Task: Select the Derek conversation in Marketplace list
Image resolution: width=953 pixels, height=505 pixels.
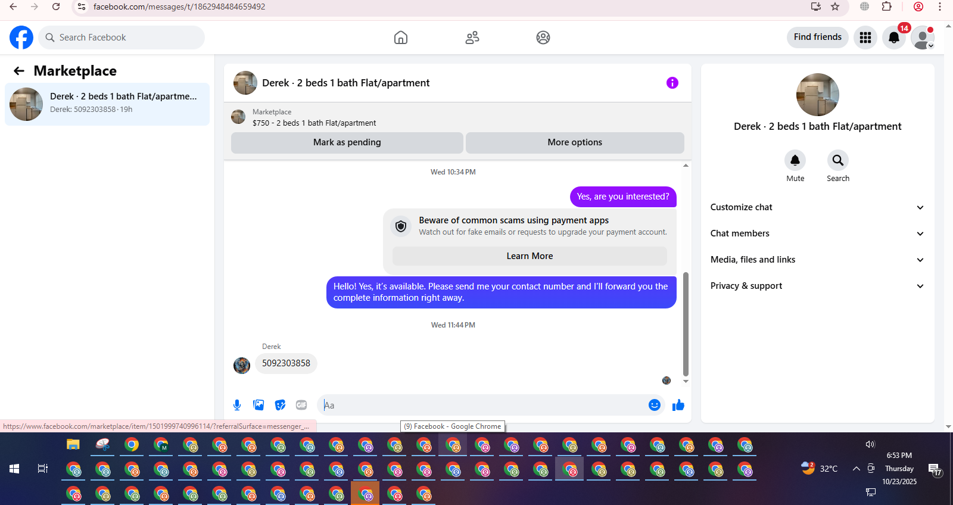Action: point(107,104)
